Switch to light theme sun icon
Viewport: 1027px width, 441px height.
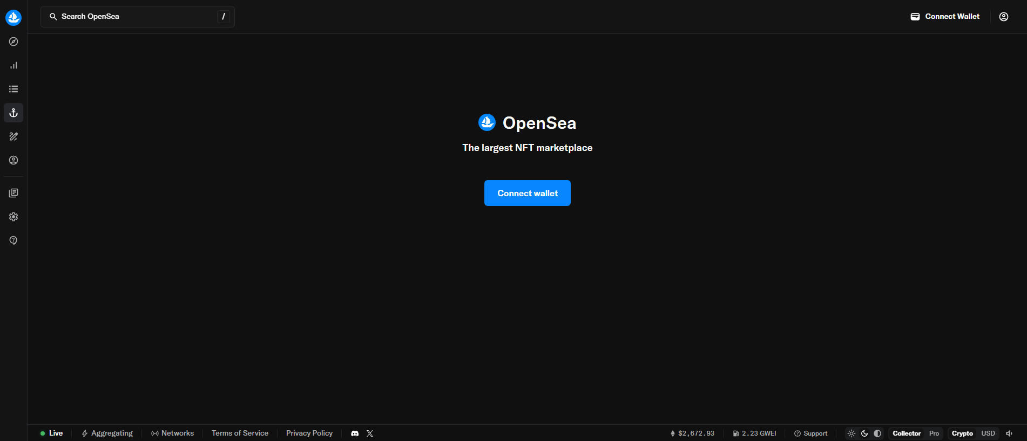click(852, 433)
